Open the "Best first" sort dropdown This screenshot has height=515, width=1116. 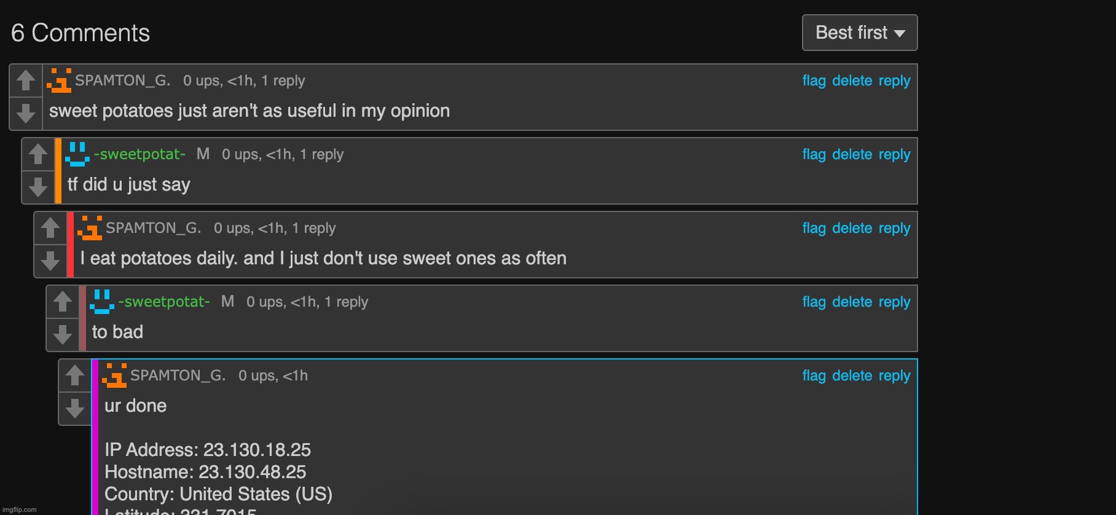tap(859, 33)
